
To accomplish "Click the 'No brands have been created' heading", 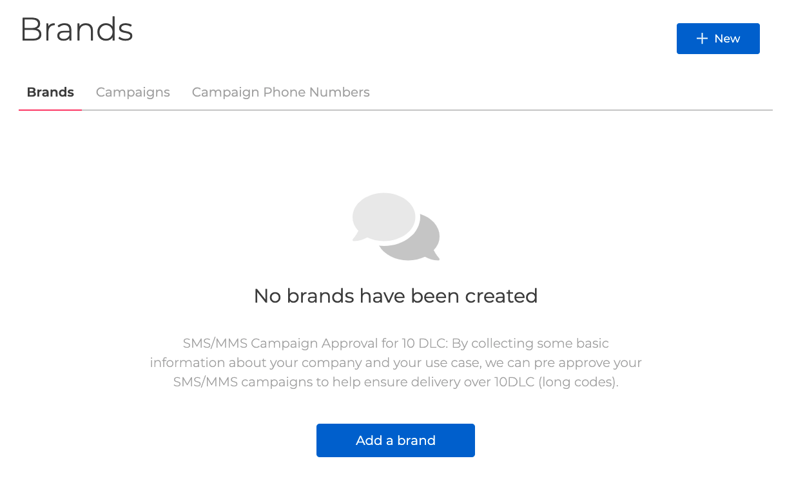I will (x=396, y=296).
